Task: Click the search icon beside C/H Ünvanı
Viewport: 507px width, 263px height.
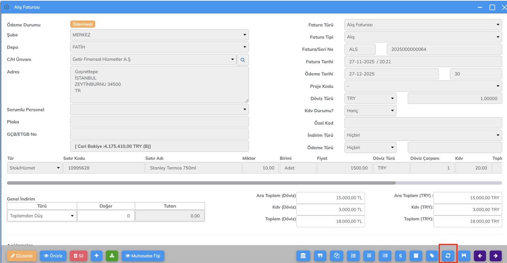Action: coord(243,60)
